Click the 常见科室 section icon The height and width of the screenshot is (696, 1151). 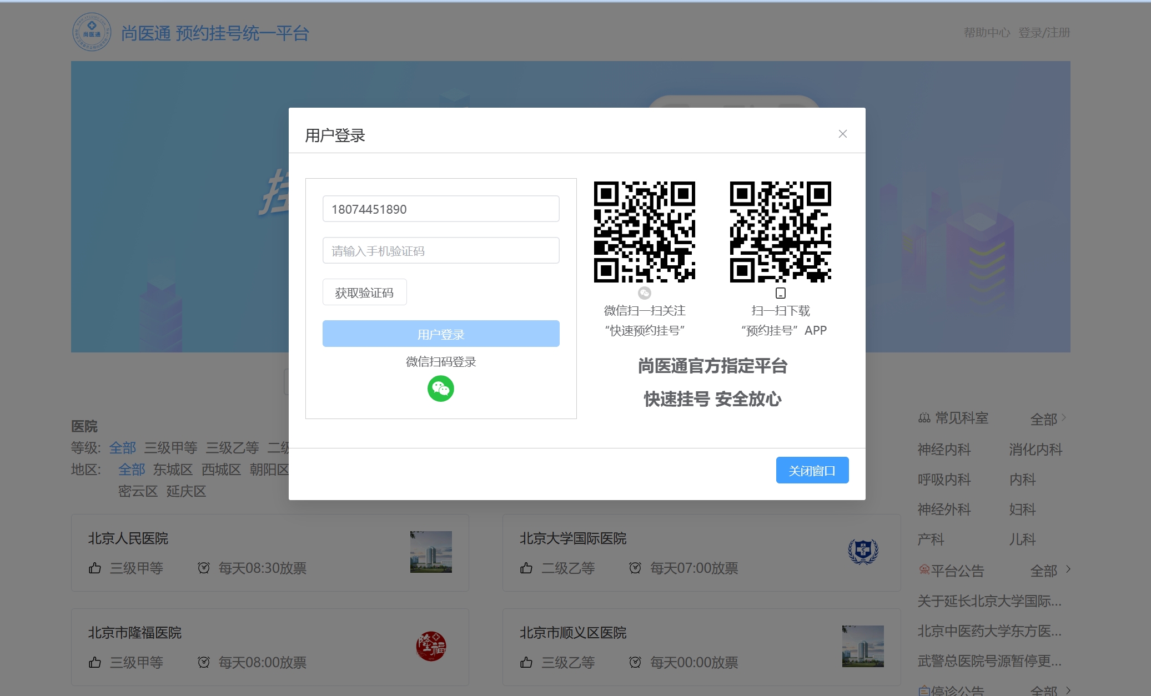pyautogui.click(x=924, y=418)
